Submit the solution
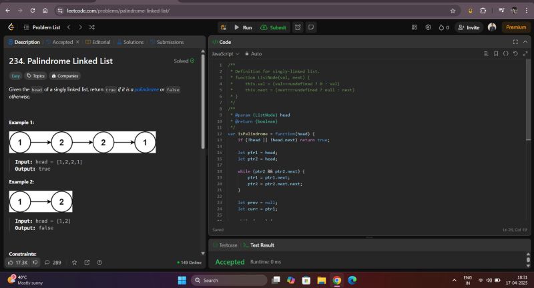The width and height of the screenshot is (534, 288). tap(273, 27)
